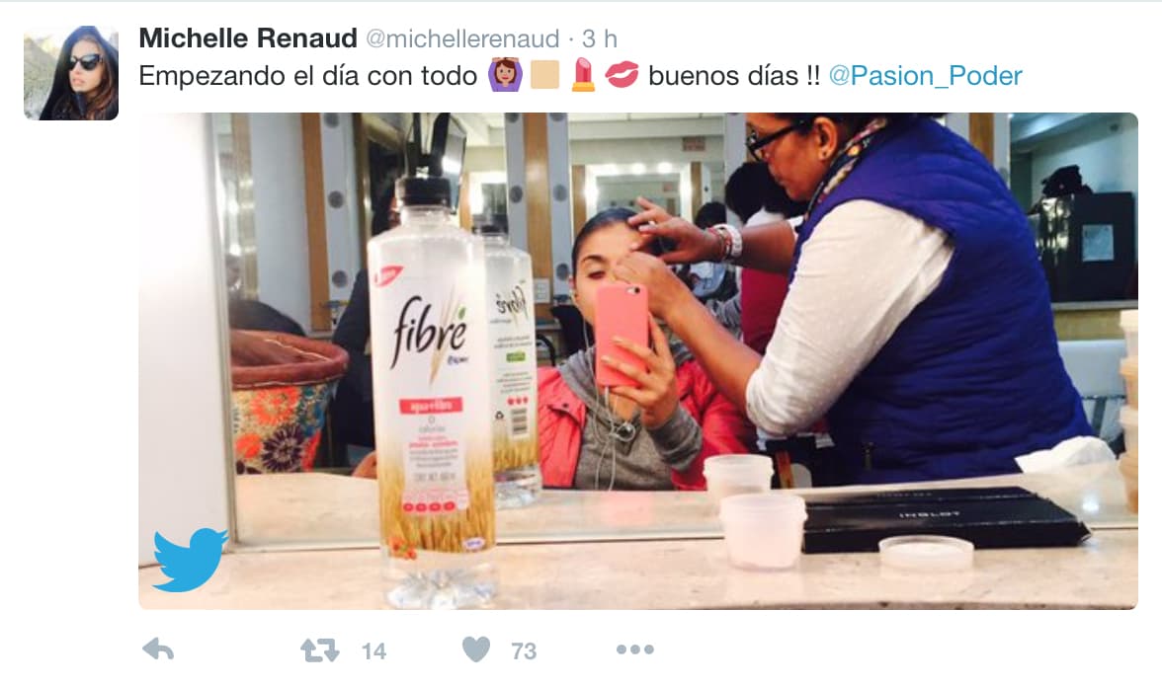Click the lipstick emoji in the tweet
This screenshot has height=687, width=1162.
[583, 75]
